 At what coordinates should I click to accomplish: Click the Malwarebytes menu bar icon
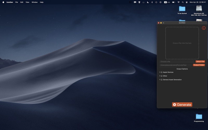(135, 2)
